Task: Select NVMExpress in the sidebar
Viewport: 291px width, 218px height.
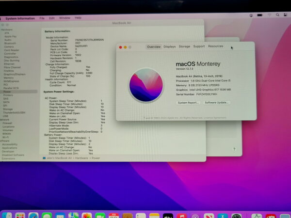Action: (11, 81)
